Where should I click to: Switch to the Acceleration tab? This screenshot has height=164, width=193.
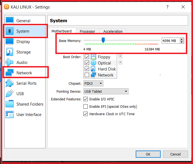(x=113, y=31)
